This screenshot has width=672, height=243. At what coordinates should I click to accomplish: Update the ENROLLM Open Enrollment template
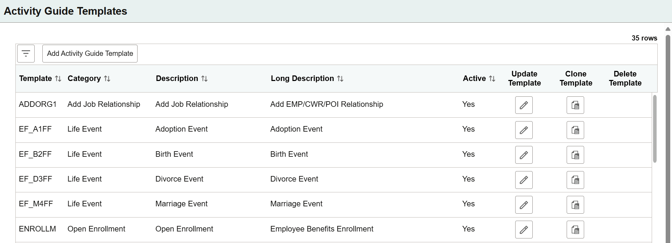(x=524, y=230)
